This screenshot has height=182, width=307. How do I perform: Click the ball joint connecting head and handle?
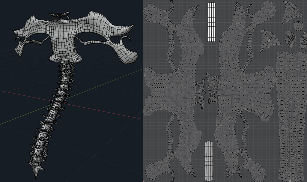coord(65,60)
